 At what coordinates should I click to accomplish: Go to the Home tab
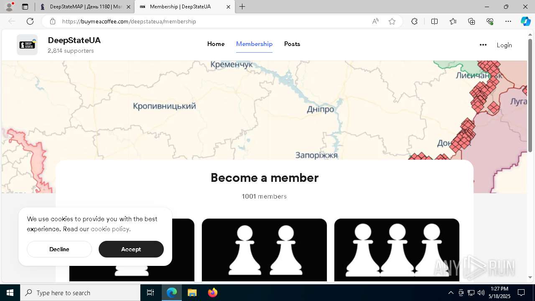pos(216,44)
